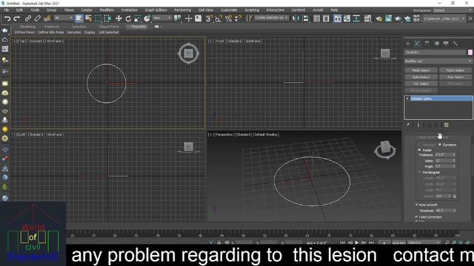This screenshot has width=474, height=266.
Task: Activate Select and Rotate tool
Action: [128, 18]
